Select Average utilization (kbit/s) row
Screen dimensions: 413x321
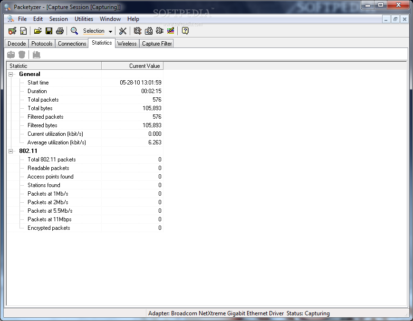click(85, 142)
